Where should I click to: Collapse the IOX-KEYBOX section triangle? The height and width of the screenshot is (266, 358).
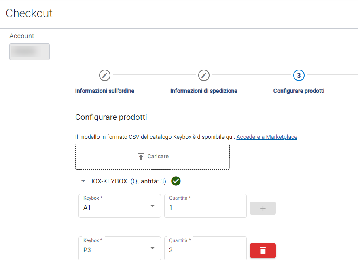[83, 181]
